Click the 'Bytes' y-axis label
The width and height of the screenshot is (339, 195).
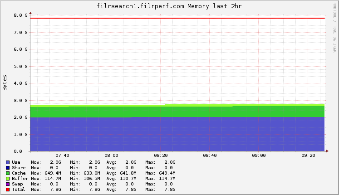tap(5, 83)
